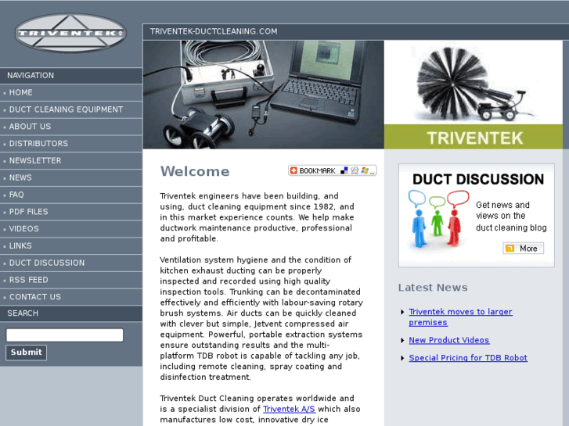Select Videos from the sidebar menu

(71, 229)
